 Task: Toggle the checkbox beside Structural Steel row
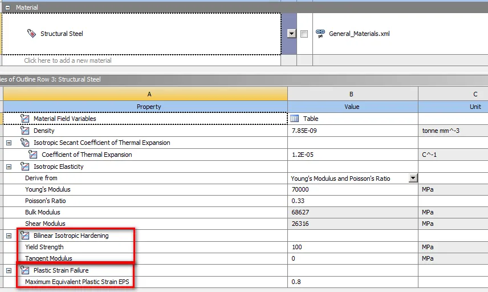pyautogui.click(x=304, y=34)
